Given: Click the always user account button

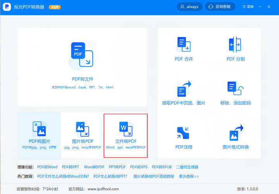Looking at the screenshot, I should click(189, 7).
